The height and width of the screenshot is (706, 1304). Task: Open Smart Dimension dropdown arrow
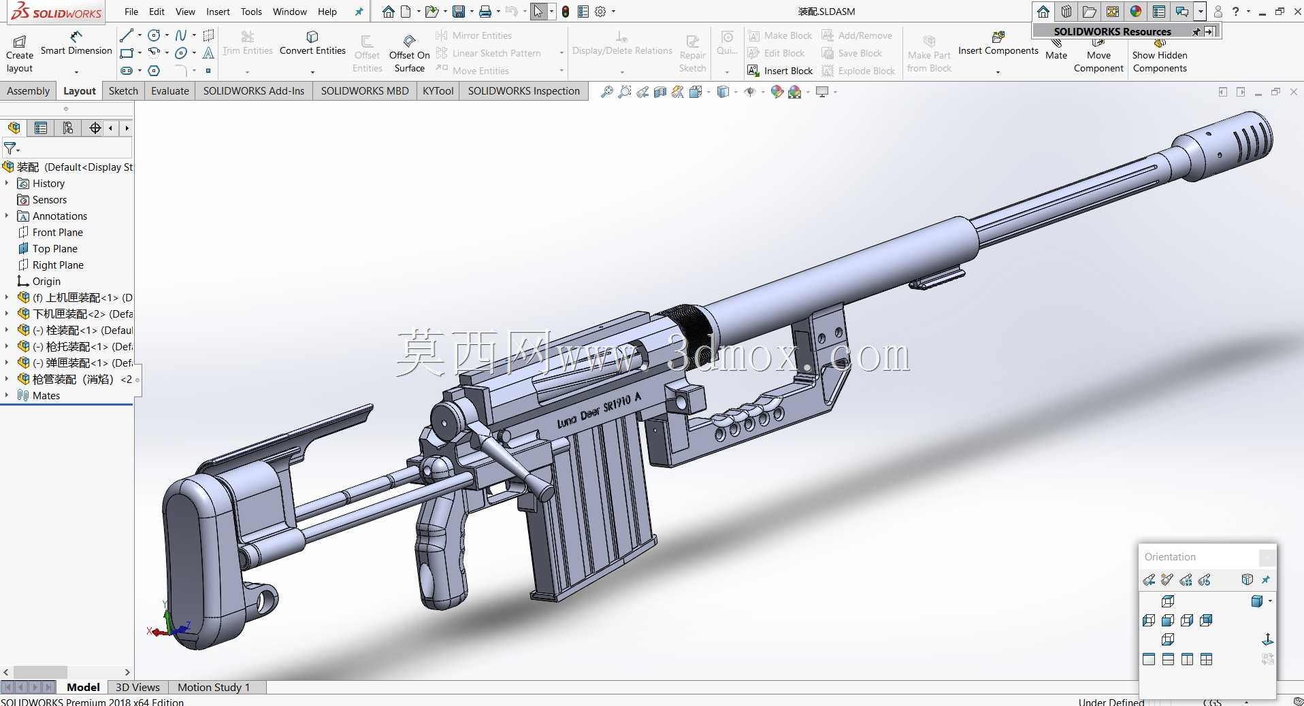pyautogui.click(x=76, y=71)
